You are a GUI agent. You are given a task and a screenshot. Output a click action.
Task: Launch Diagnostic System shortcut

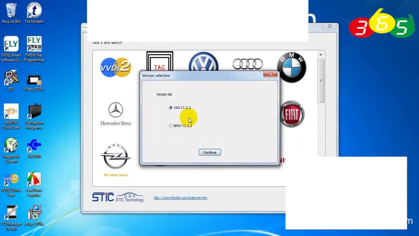pos(11,150)
